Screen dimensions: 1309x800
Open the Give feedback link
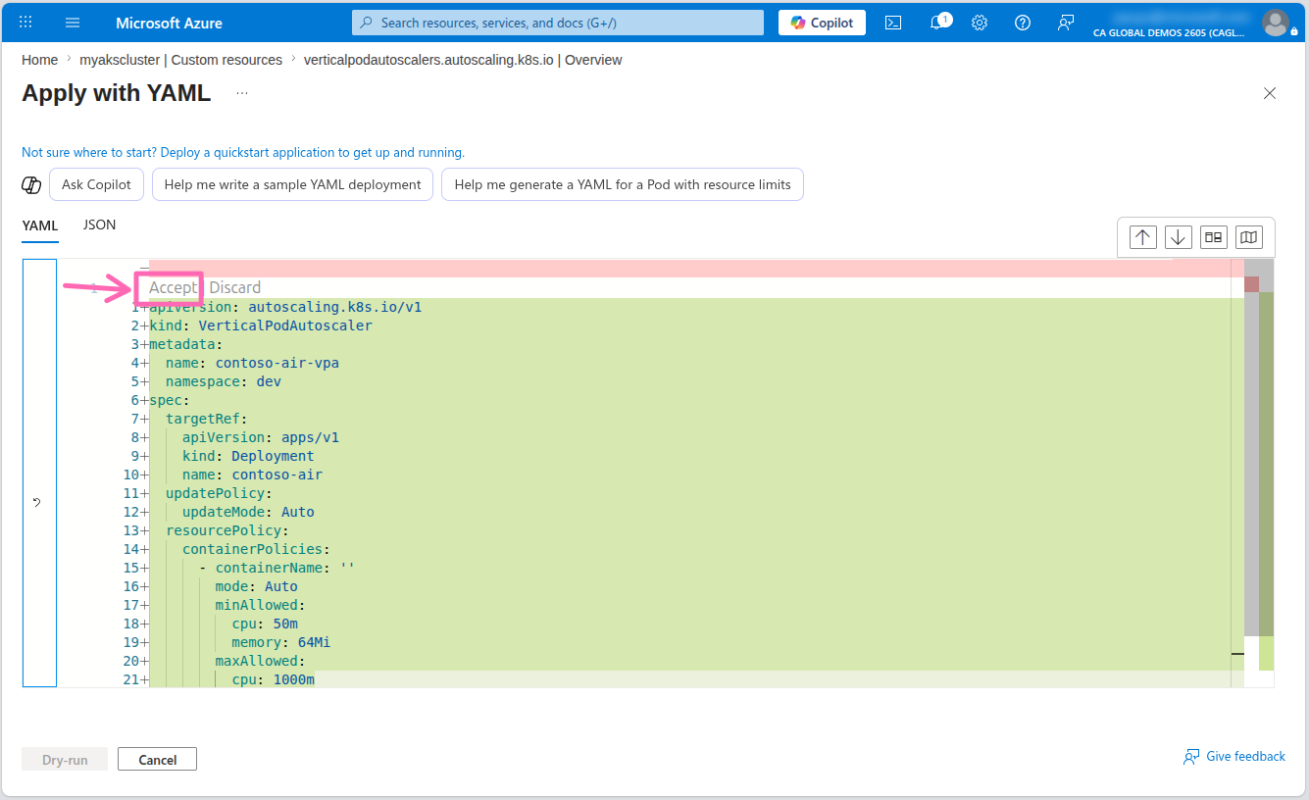(x=1234, y=756)
